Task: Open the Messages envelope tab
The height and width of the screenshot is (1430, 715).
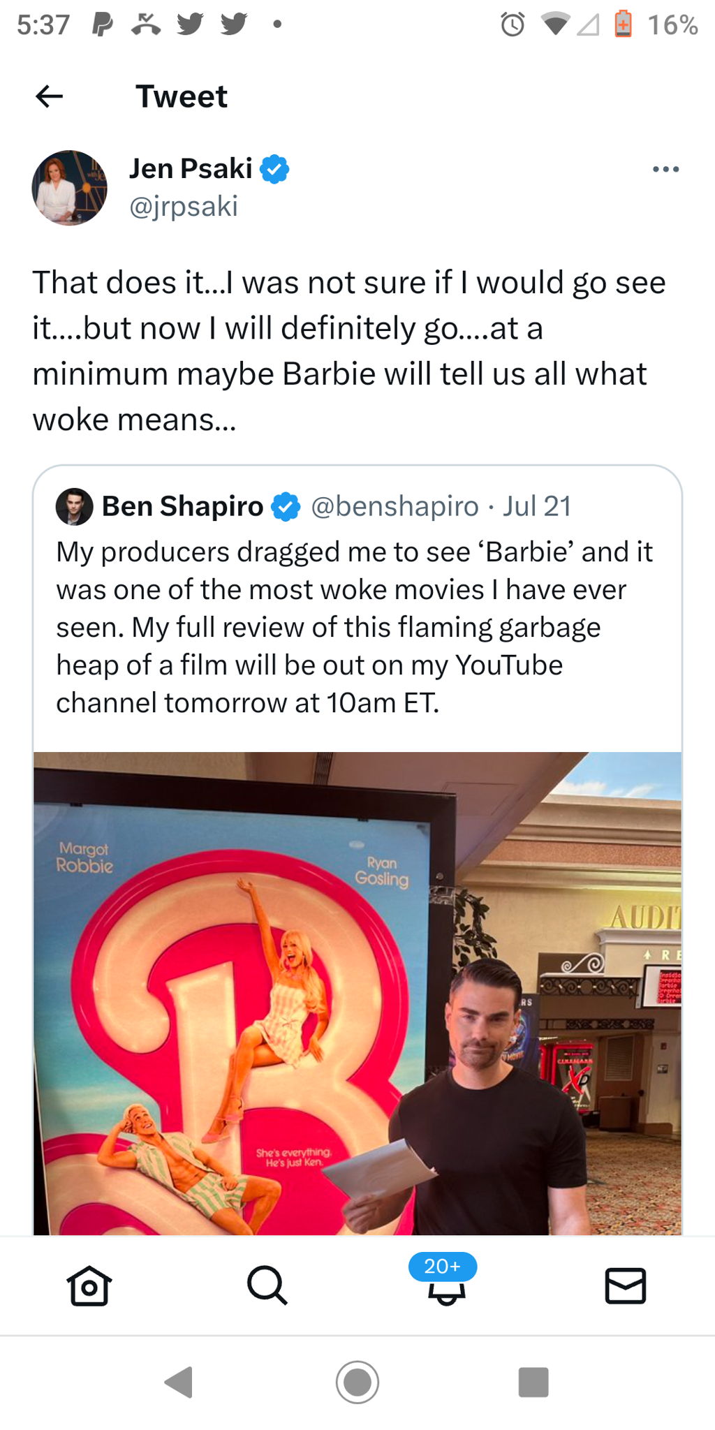Action: tap(625, 1285)
